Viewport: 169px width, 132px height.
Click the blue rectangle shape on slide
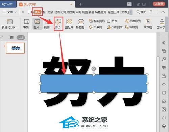pos(94,84)
